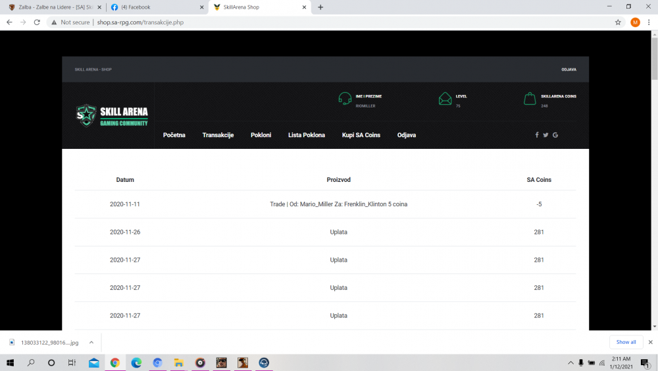Click Show all downloads button
Image resolution: width=658 pixels, height=371 pixels.
click(626, 342)
